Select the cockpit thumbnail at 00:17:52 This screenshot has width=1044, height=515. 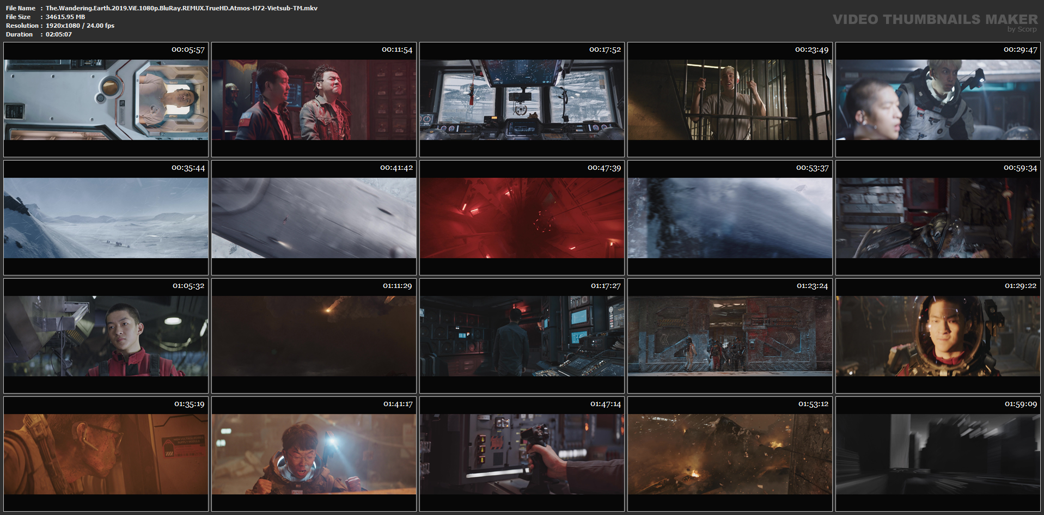pyautogui.click(x=522, y=100)
